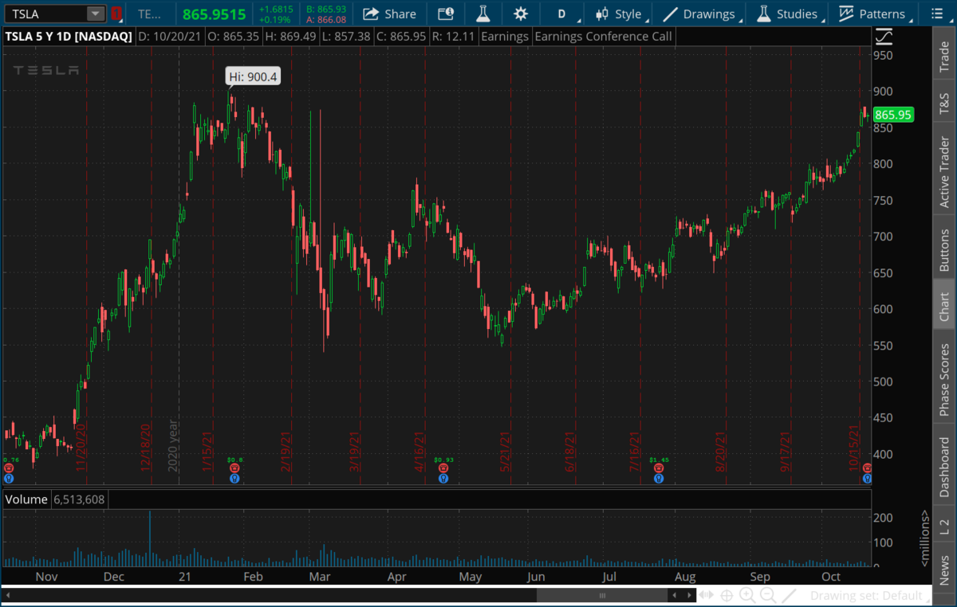Open the Studies dropdown
Image resolution: width=957 pixels, height=607 pixels.
[x=788, y=14]
